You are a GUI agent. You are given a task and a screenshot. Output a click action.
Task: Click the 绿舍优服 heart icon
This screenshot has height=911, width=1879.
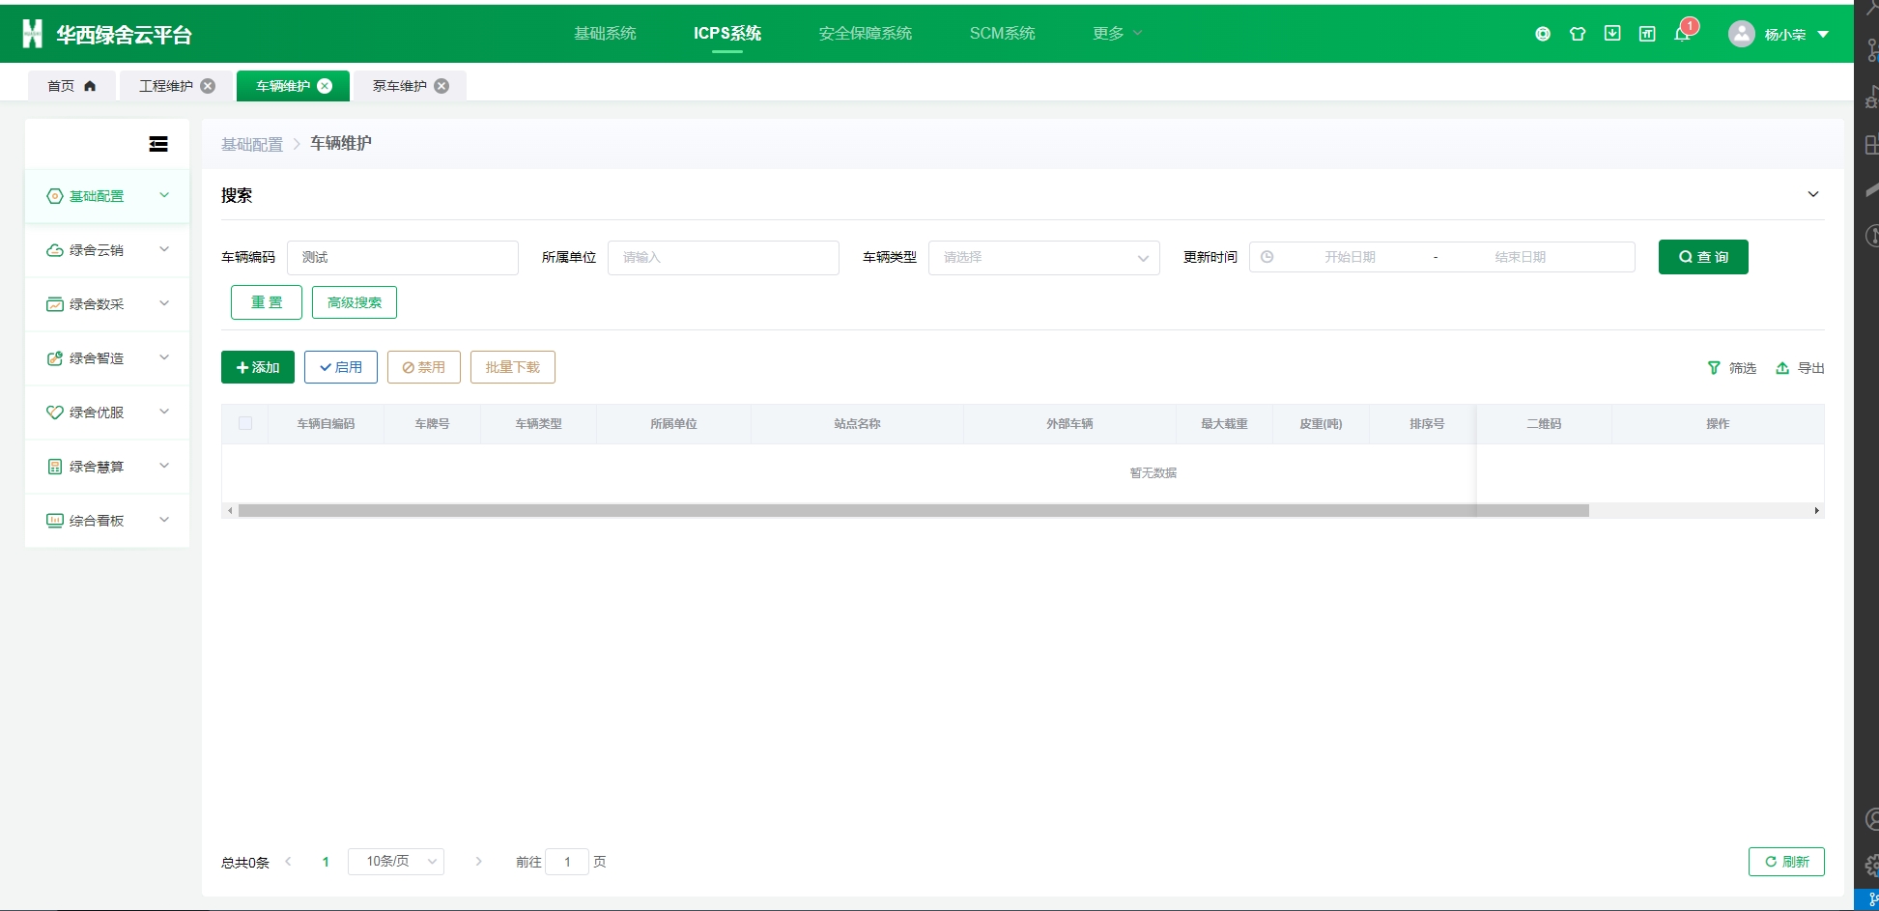[x=55, y=413]
